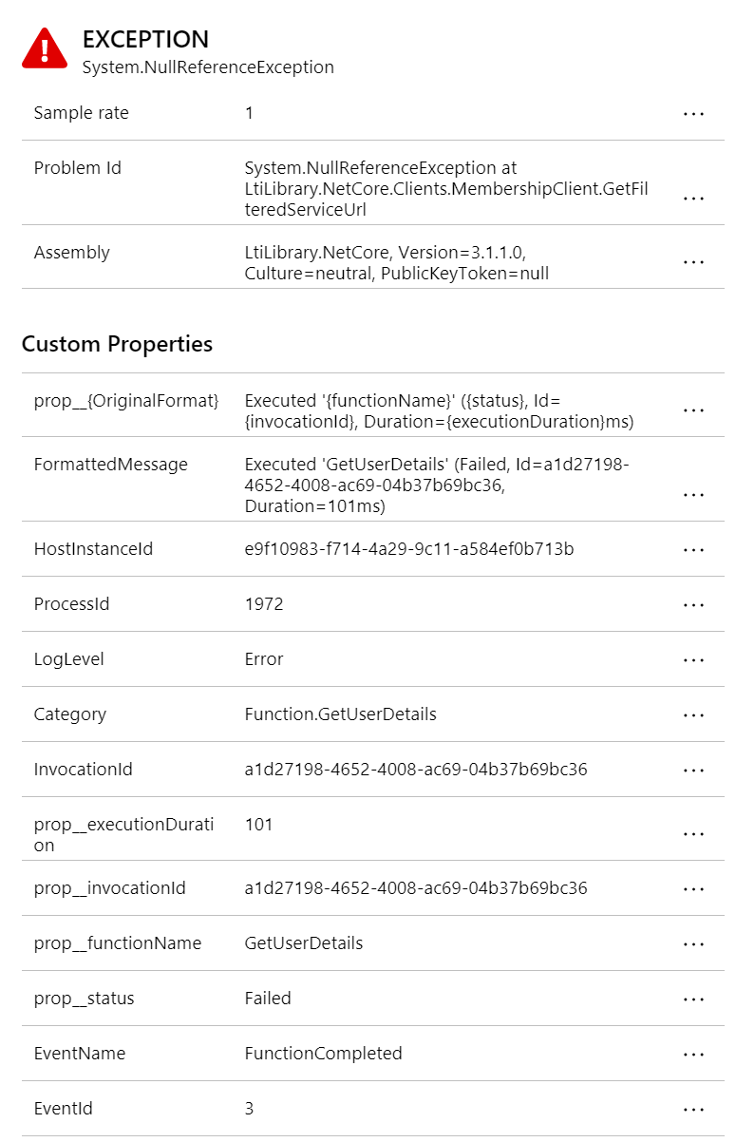Open the ellipsis menu for FormattedMessage

tap(693, 494)
